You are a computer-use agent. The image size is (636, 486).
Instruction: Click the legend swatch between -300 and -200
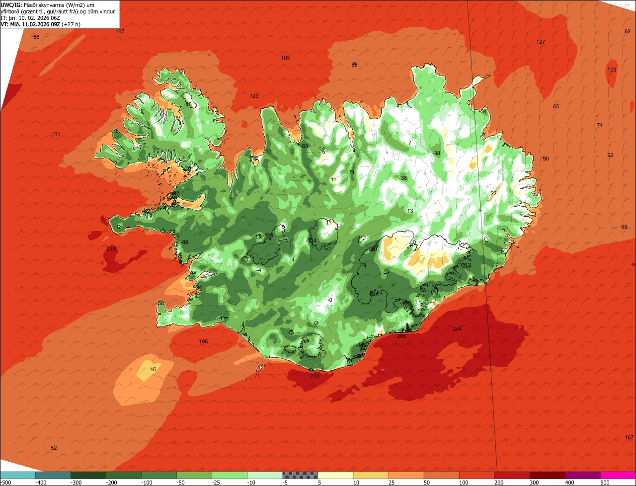pos(88,475)
